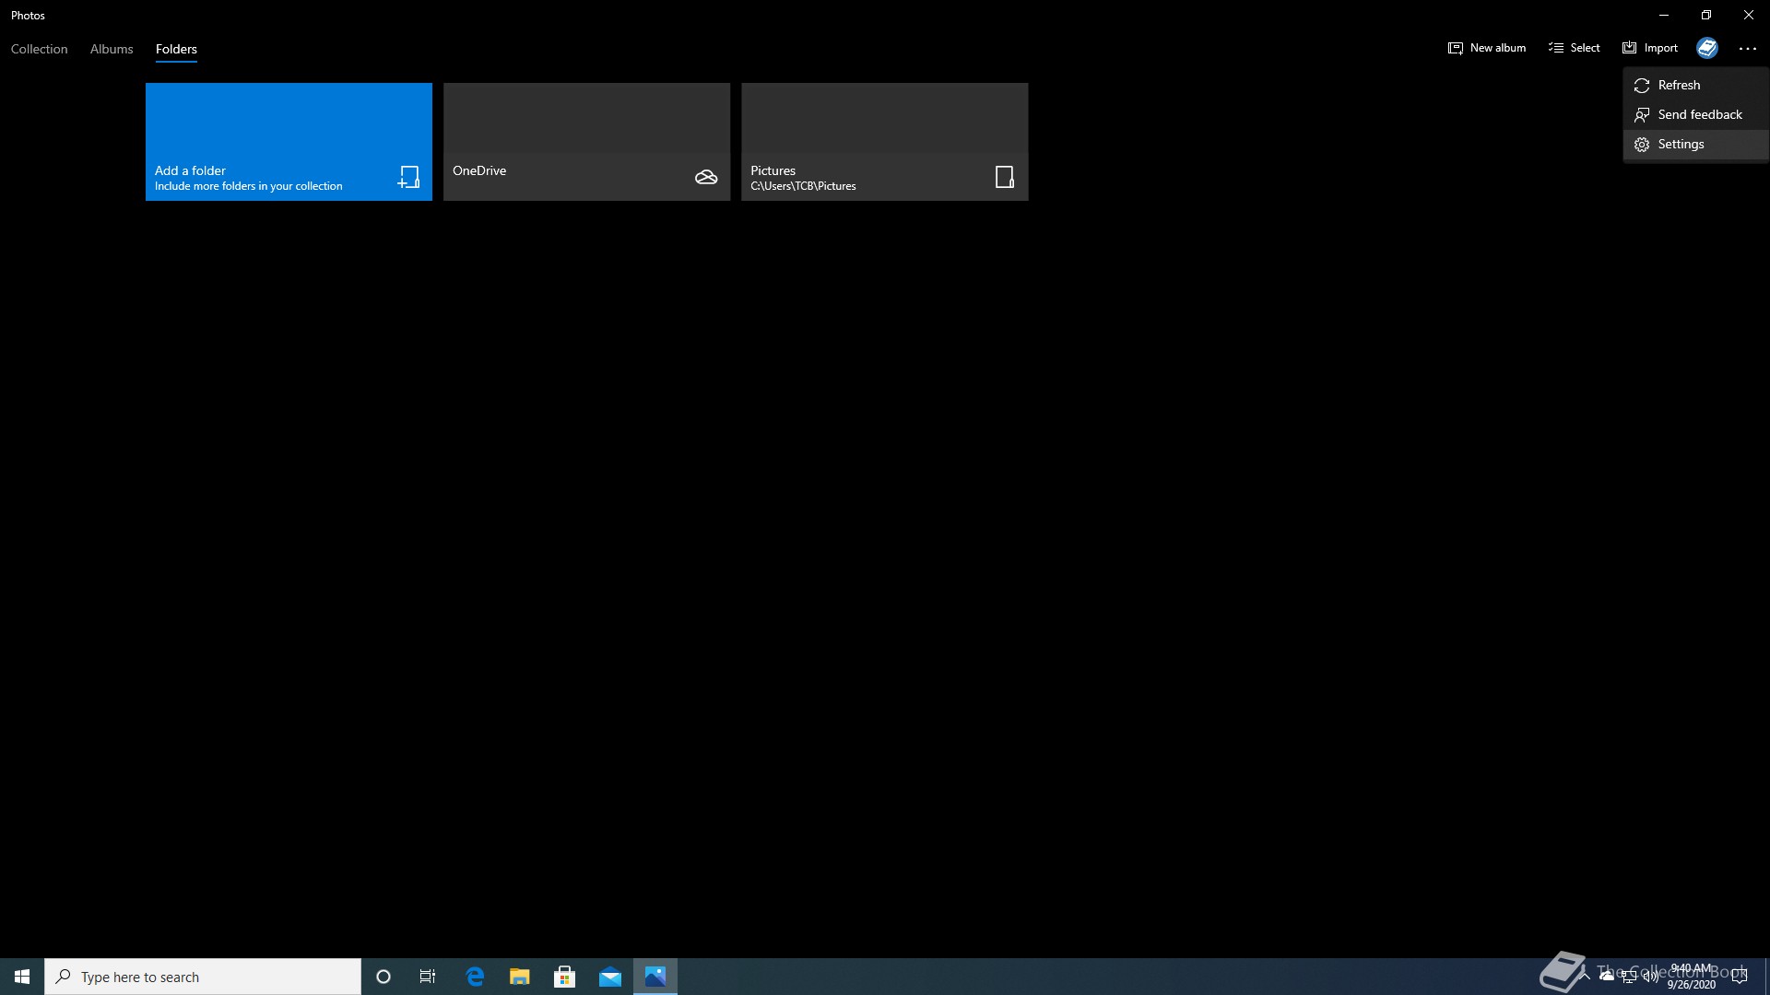Switch to the Collection tab
The height and width of the screenshot is (995, 1770).
pos(40,49)
